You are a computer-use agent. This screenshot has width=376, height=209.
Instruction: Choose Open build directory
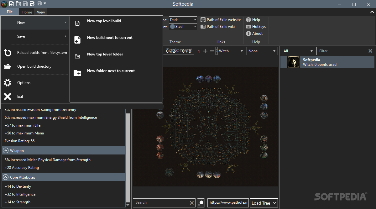coord(35,66)
